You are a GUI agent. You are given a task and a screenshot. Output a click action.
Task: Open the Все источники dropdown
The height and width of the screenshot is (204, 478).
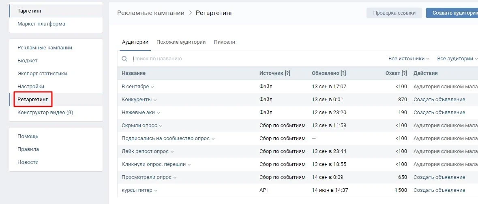(x=409, y=58)
